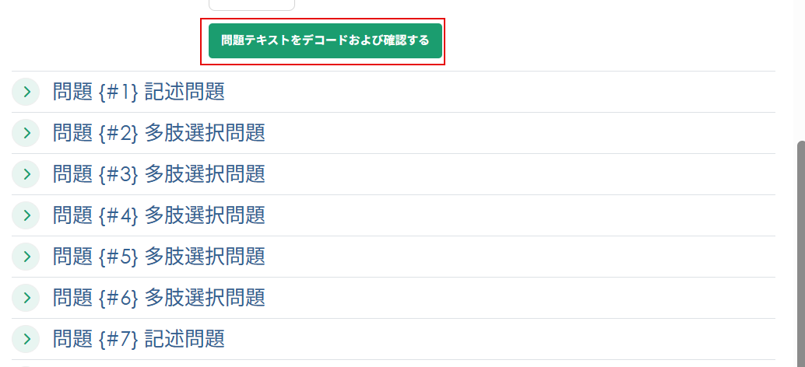Show the 問題 {#3} 多肢選択問題 section
This screenshot has width=805, height=367.
(159, 174)
